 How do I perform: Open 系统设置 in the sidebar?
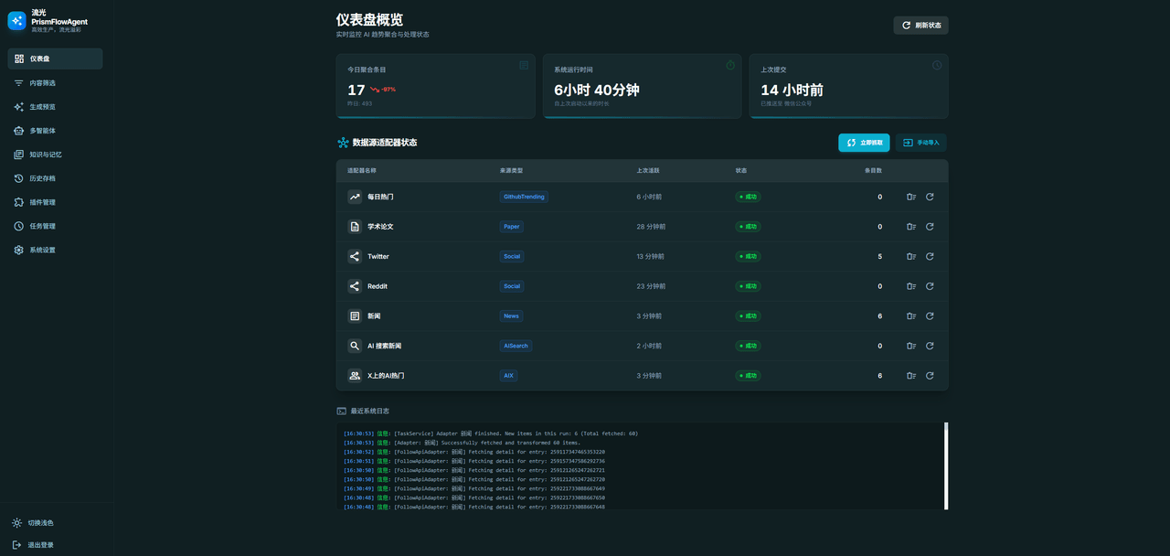point(55,250)
